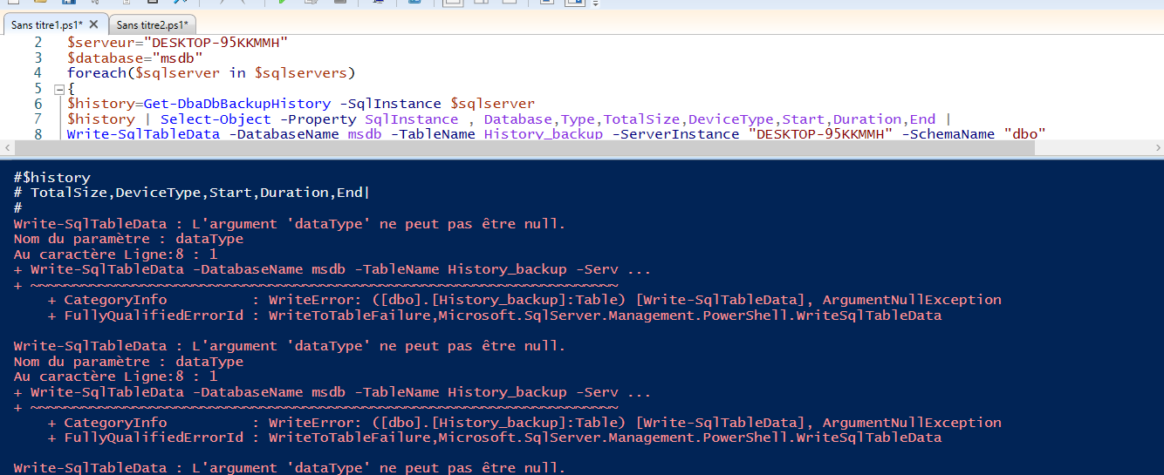Click the second "Nom du paramètre : dataType" line
1164x475 pixels.
pyautogui.click(x=128, y=362)
